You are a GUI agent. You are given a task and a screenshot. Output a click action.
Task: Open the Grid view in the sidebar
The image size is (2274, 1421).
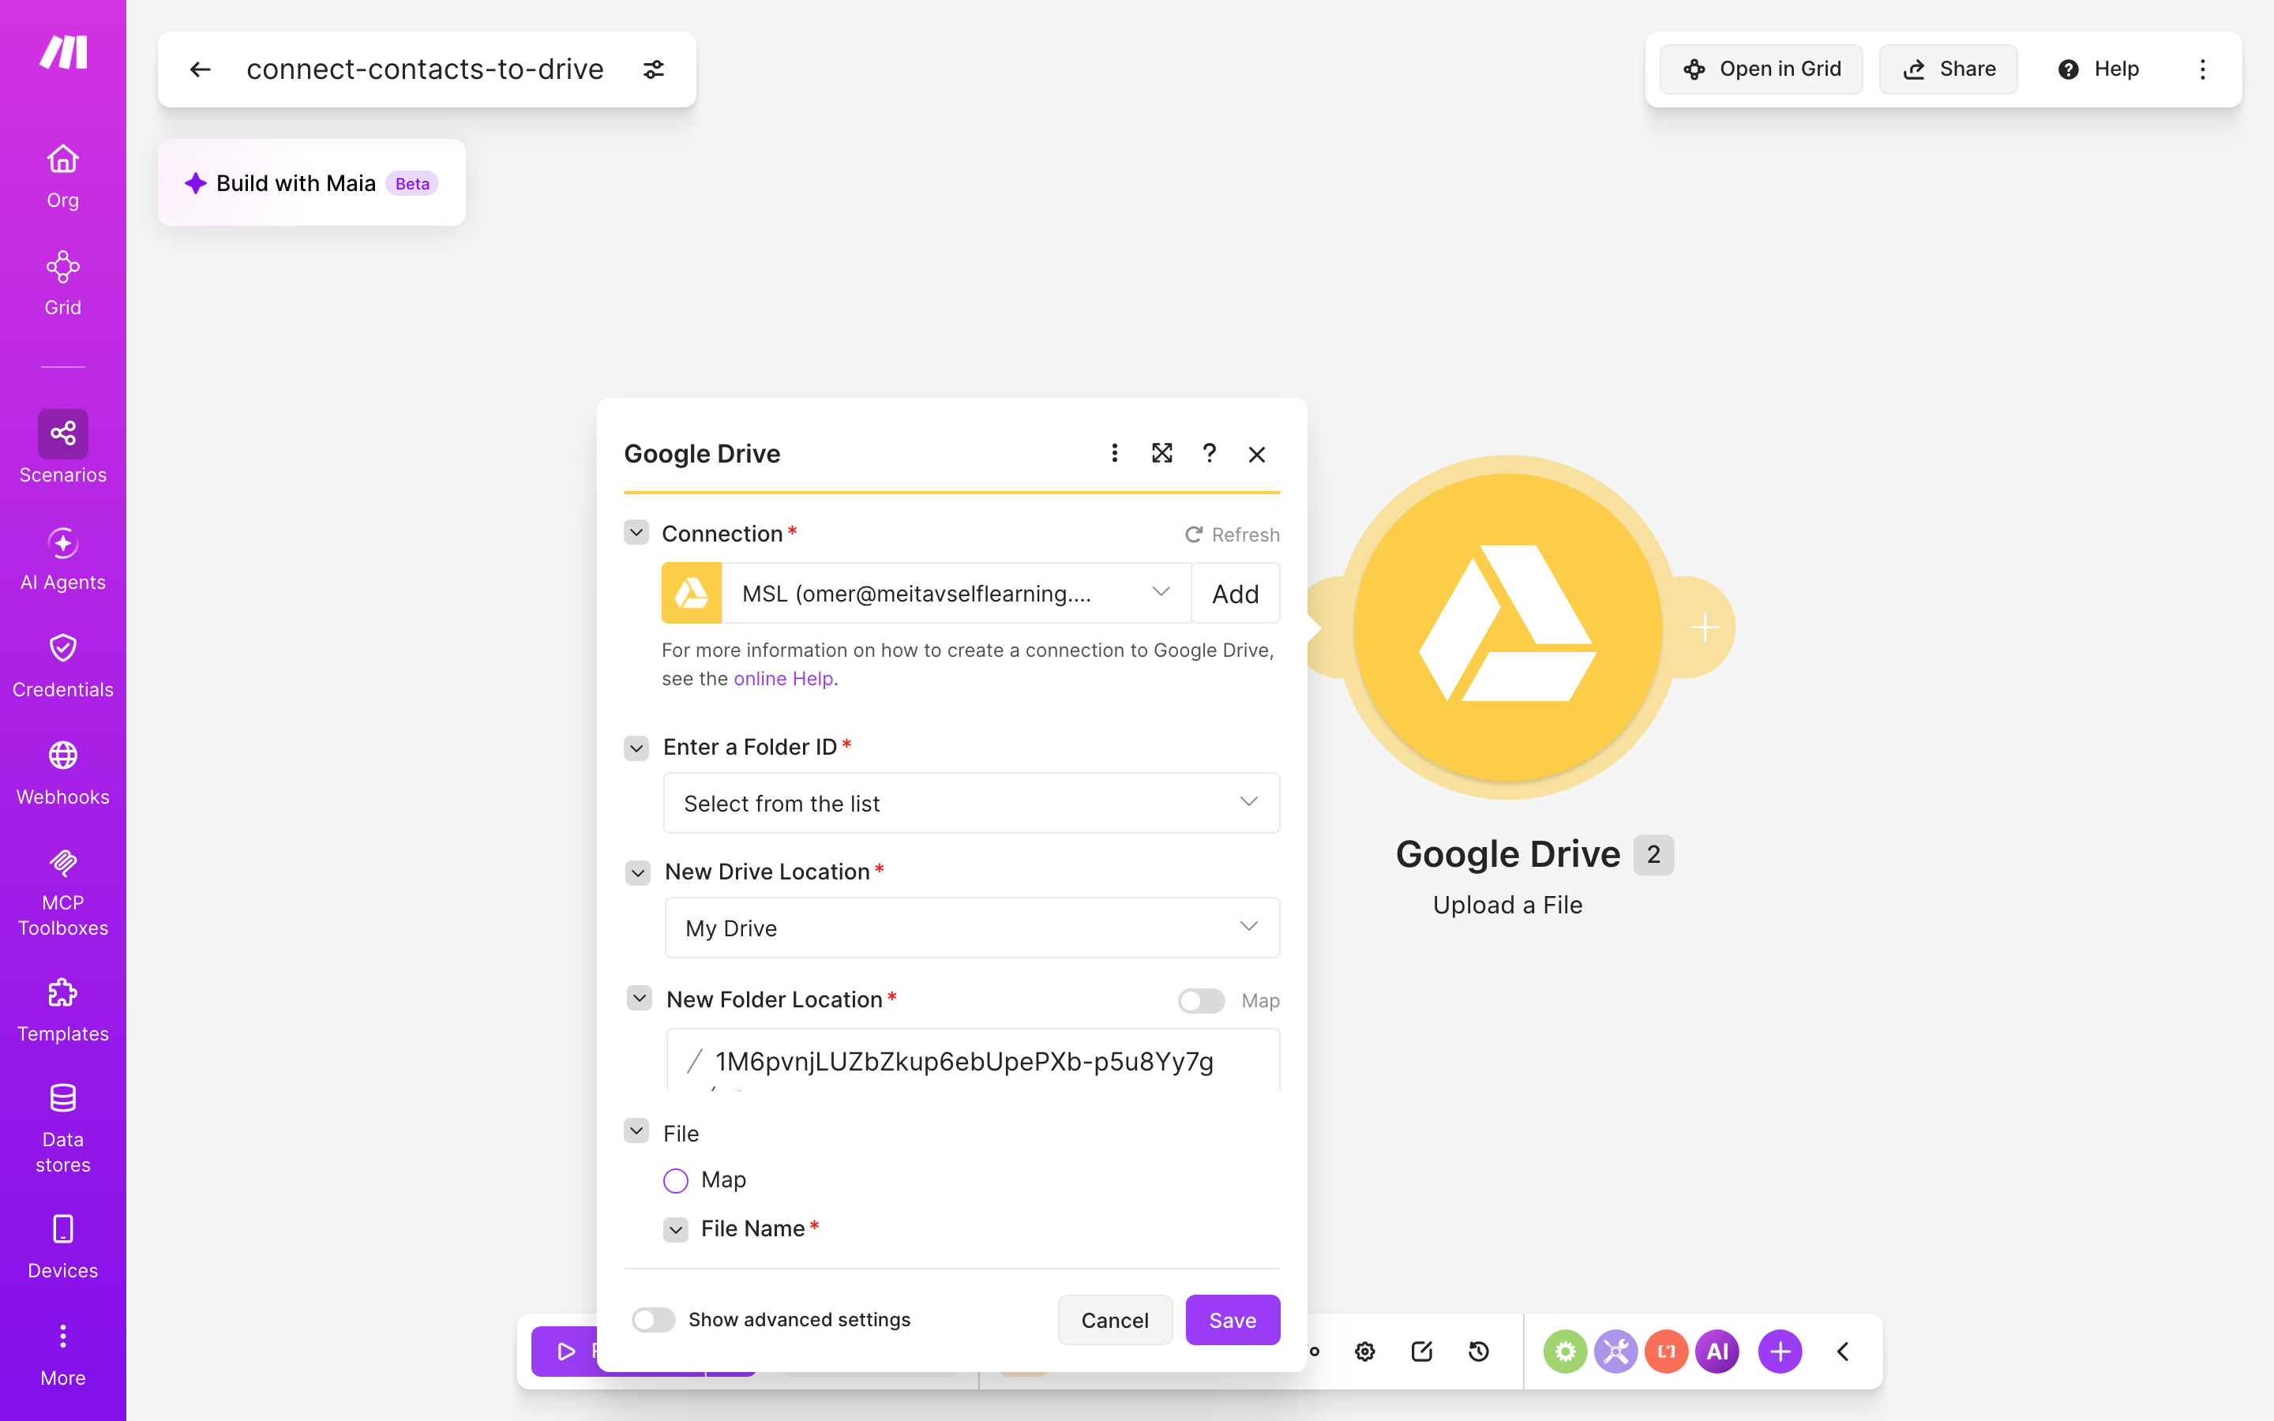coord(63,283)
